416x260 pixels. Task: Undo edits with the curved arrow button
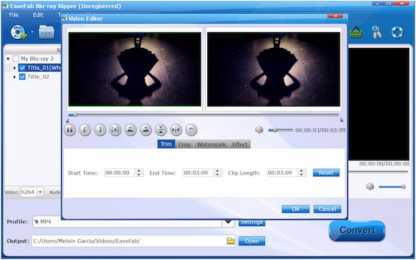(x=191, y=130)
